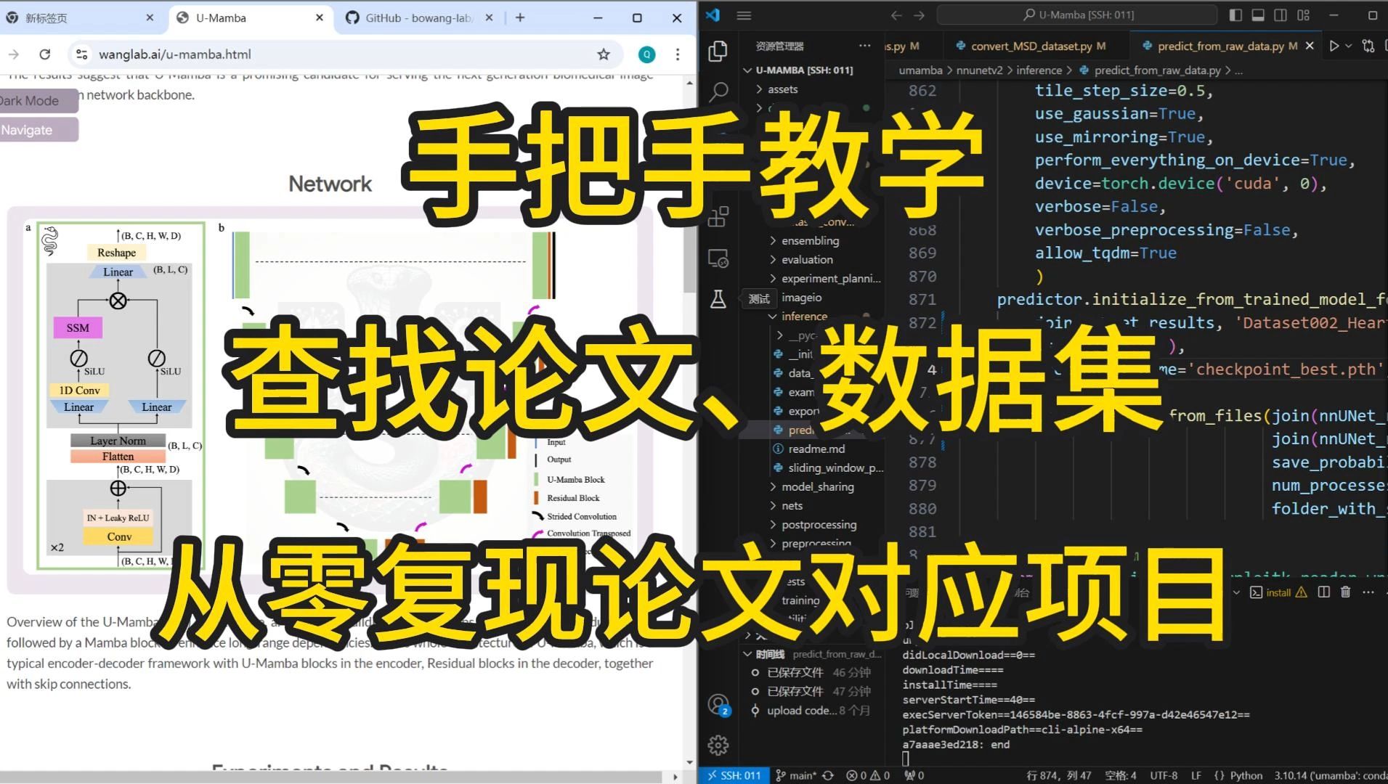
Task: Open new terminal profile dropdown arrow
Action: point(1236,592)
